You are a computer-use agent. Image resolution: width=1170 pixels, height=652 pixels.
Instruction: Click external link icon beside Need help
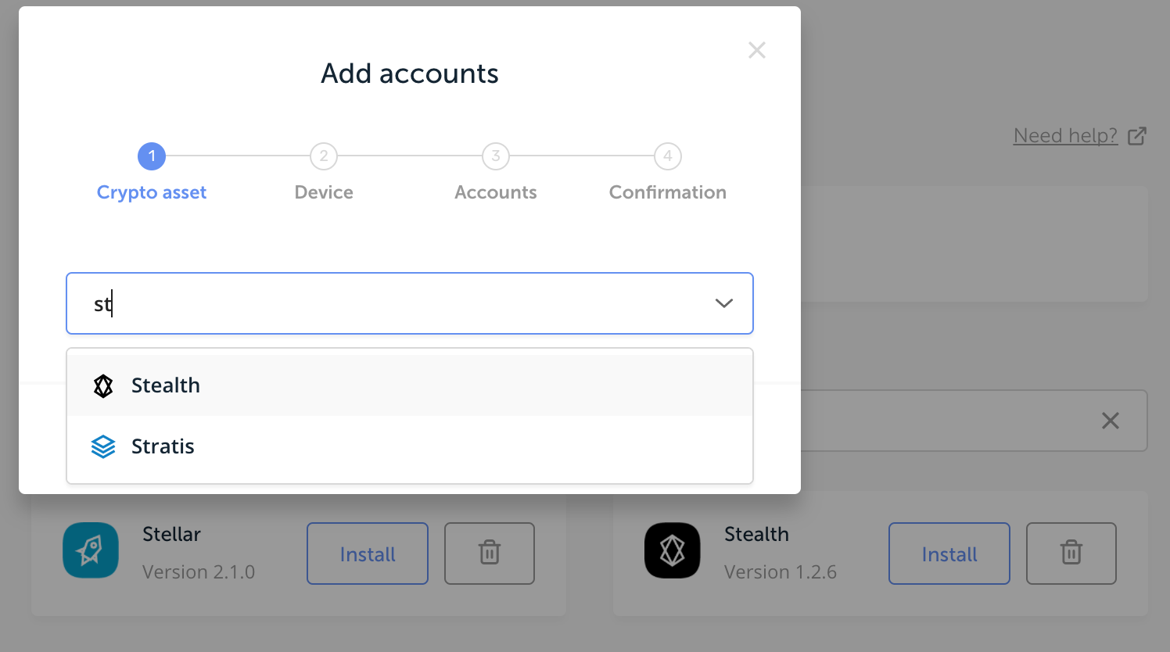click(1137, 136)
